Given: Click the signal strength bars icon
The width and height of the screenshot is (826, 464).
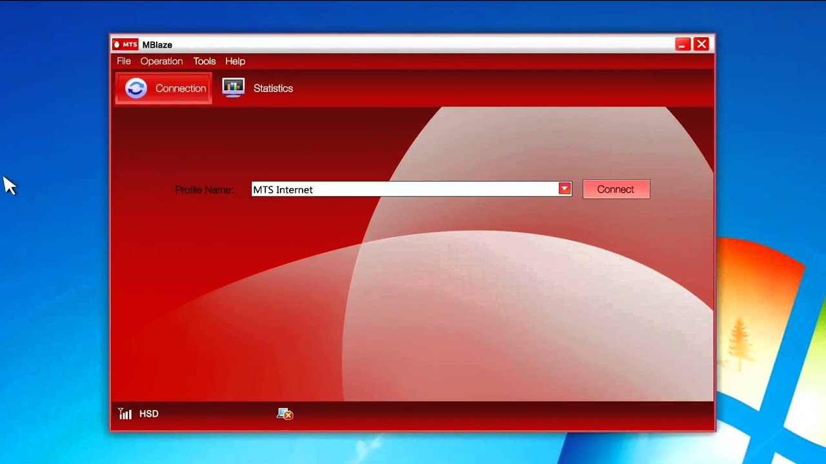Looking at the screenshot, I should [125, 414].
